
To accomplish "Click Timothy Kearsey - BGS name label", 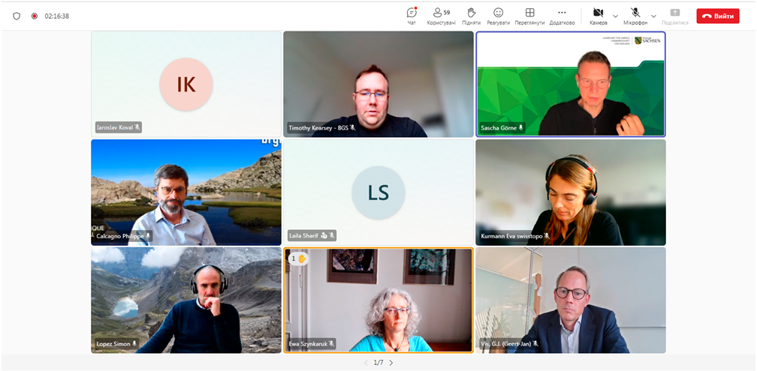I will 318,127.
